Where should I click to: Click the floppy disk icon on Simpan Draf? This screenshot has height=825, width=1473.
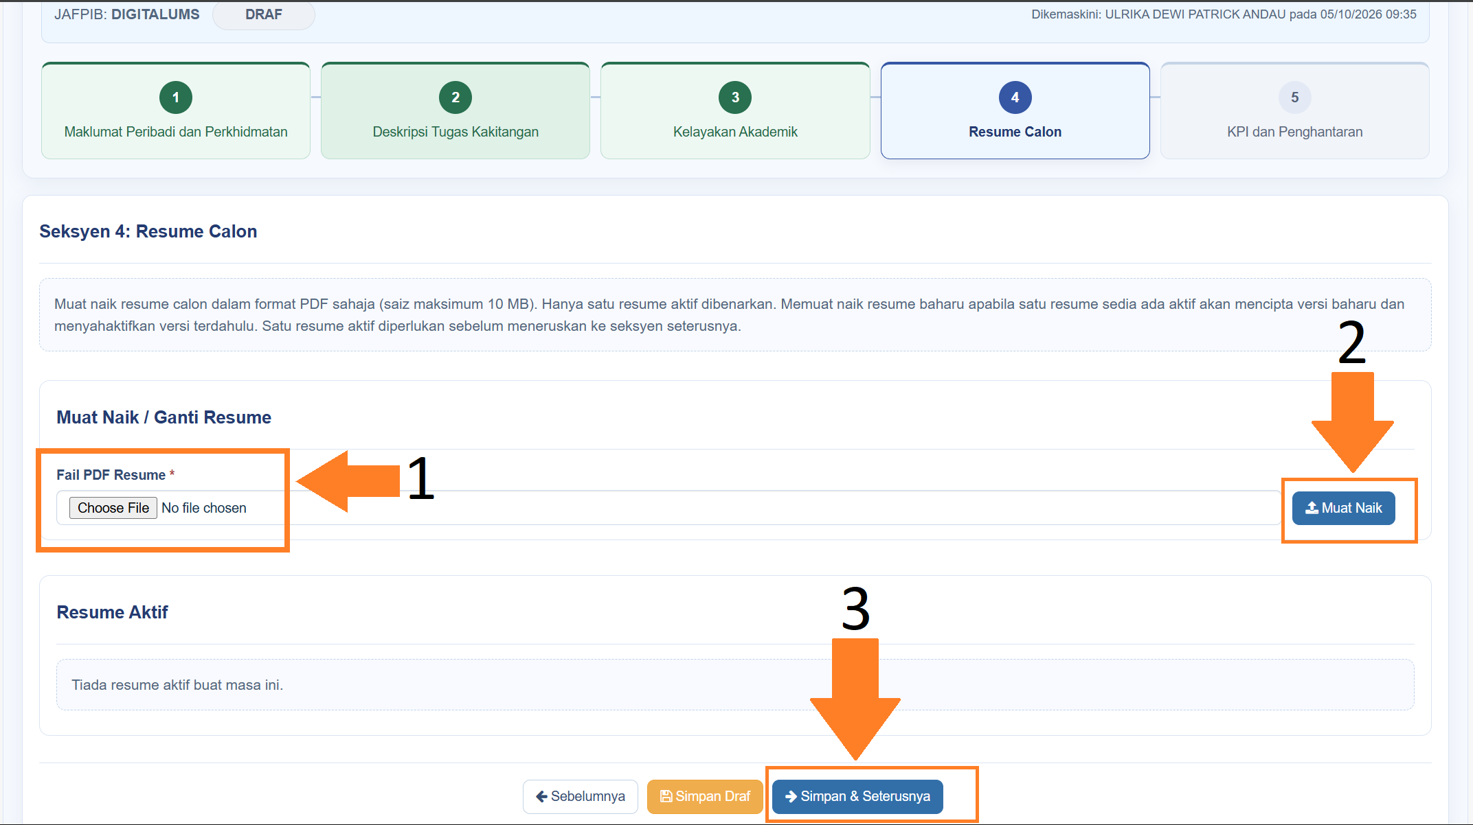666,796
